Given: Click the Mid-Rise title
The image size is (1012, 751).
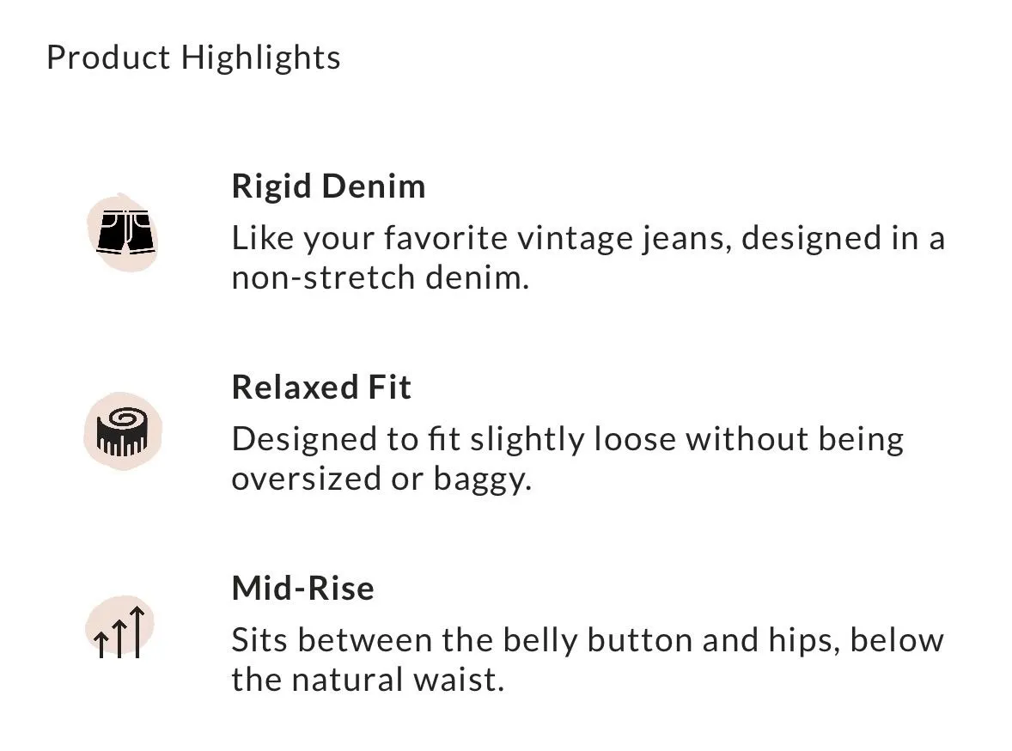Looking at the screenshot, I should click(302, 589).
